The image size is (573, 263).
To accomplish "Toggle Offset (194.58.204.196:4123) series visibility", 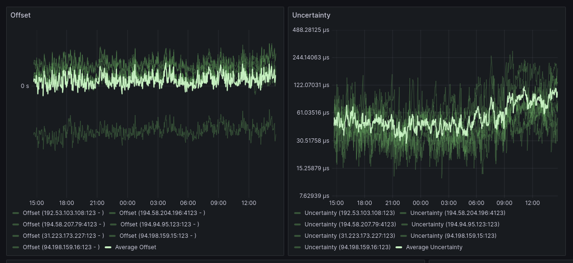I will 162,213.
